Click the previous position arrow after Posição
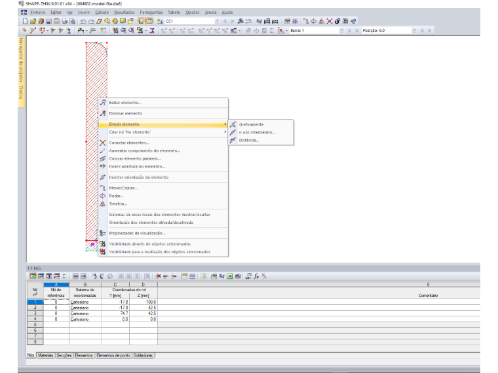Screen dimensions: 498x373 coord(422,31)
